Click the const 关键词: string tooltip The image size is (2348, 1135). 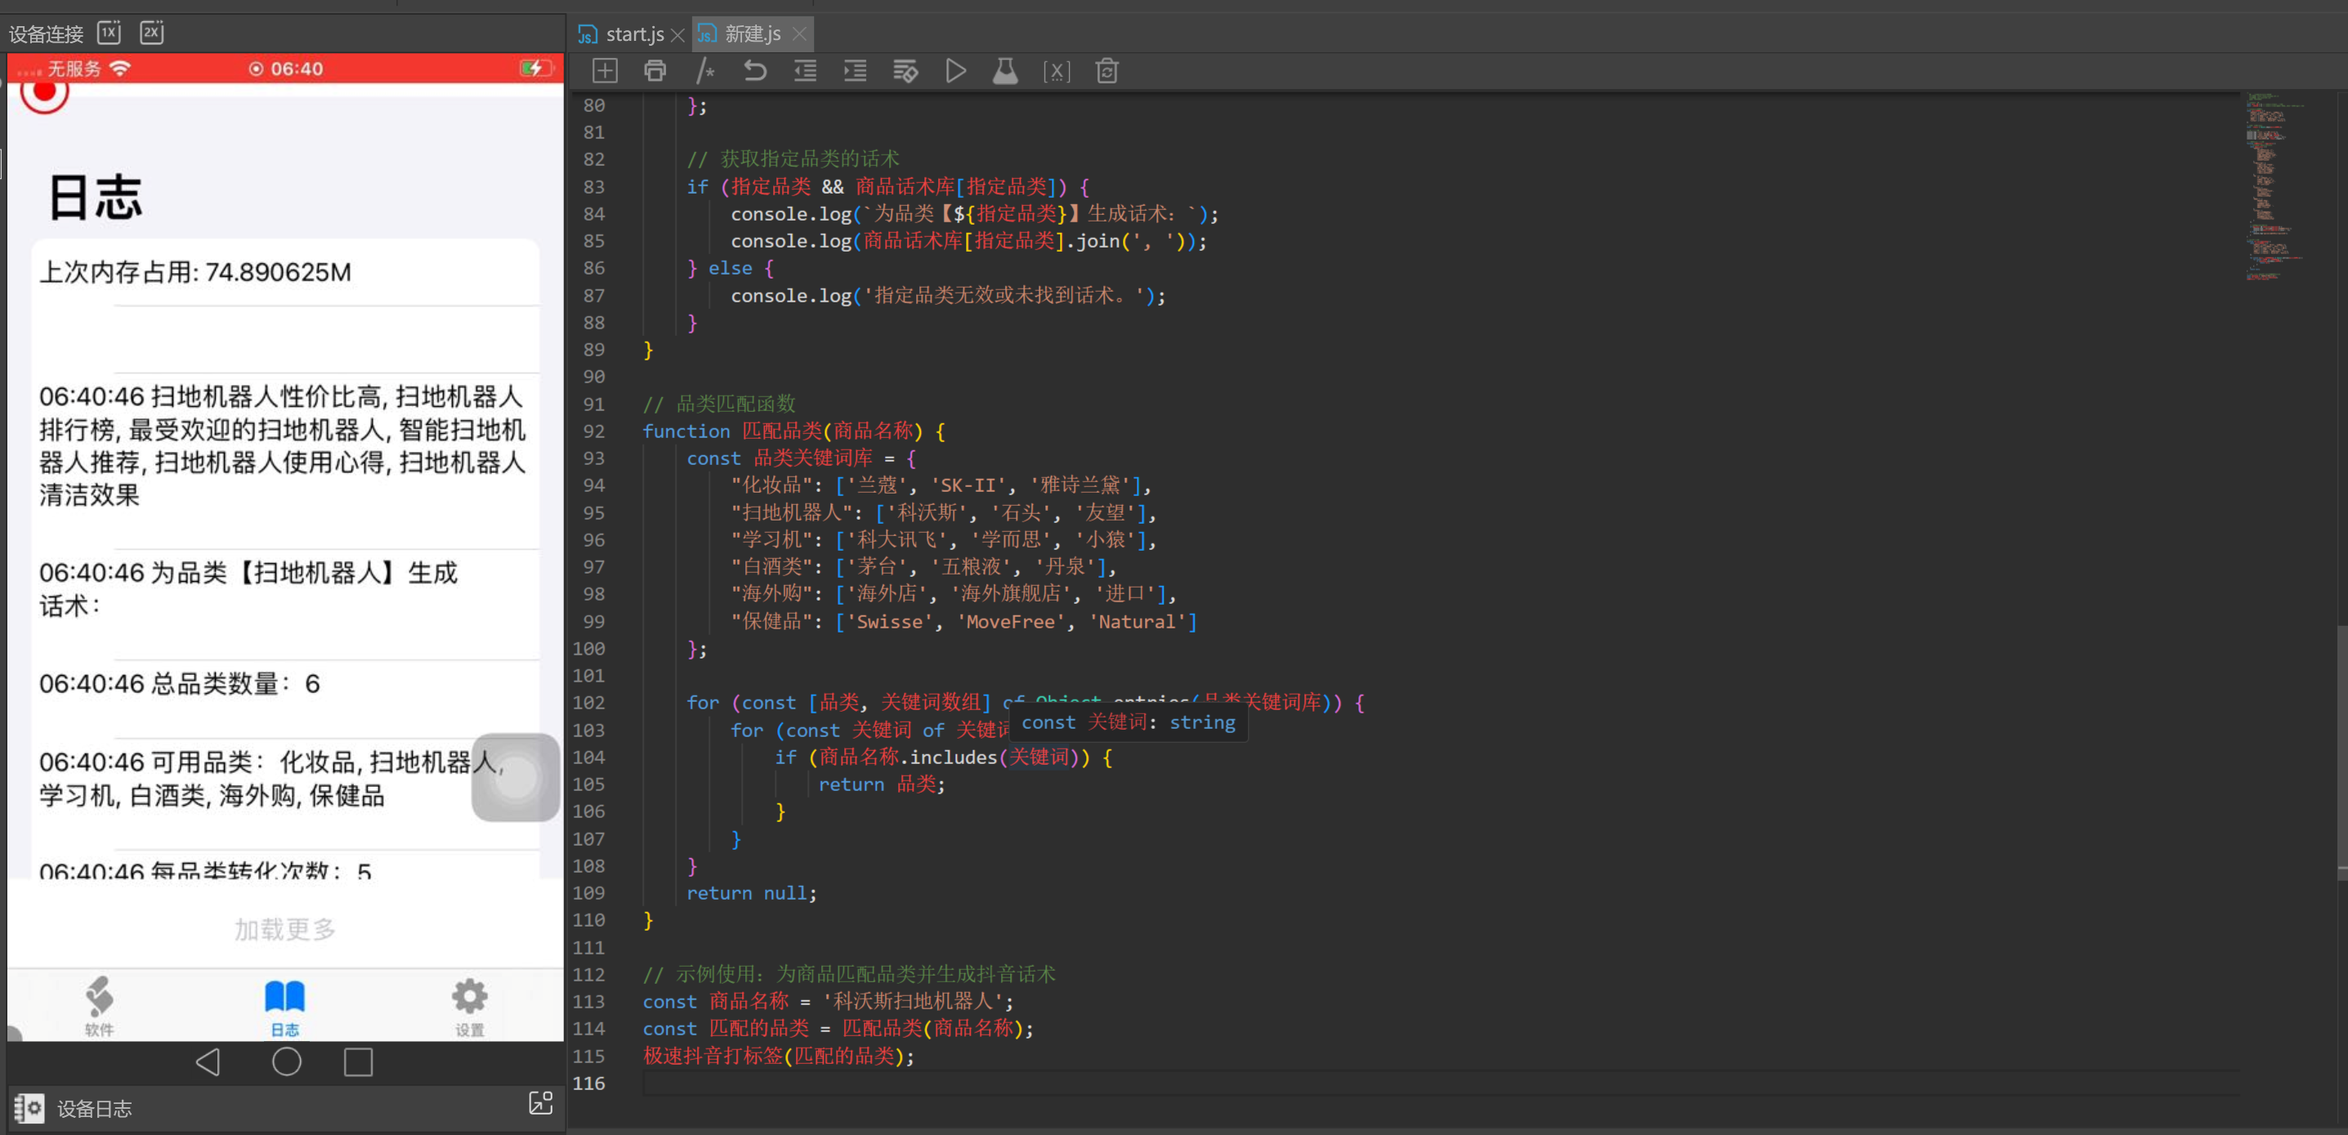pos(1128,722)
